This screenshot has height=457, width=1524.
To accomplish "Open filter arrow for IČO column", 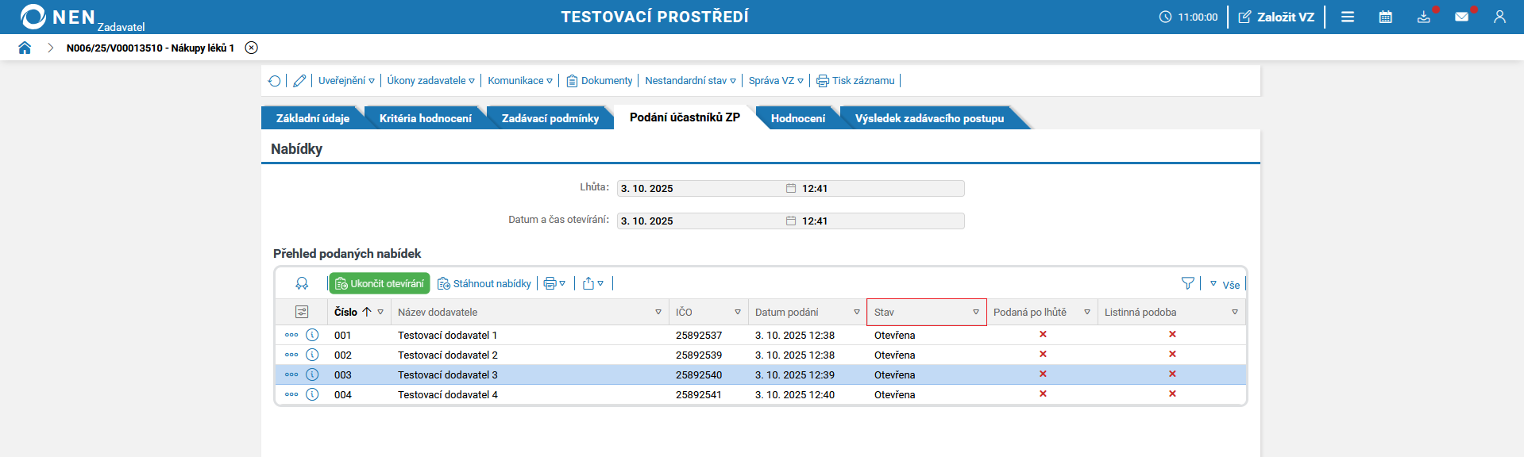I will click(x=738, y=312).
